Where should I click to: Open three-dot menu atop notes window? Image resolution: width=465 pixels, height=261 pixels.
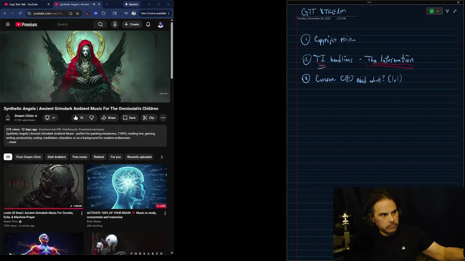(369, 2)
